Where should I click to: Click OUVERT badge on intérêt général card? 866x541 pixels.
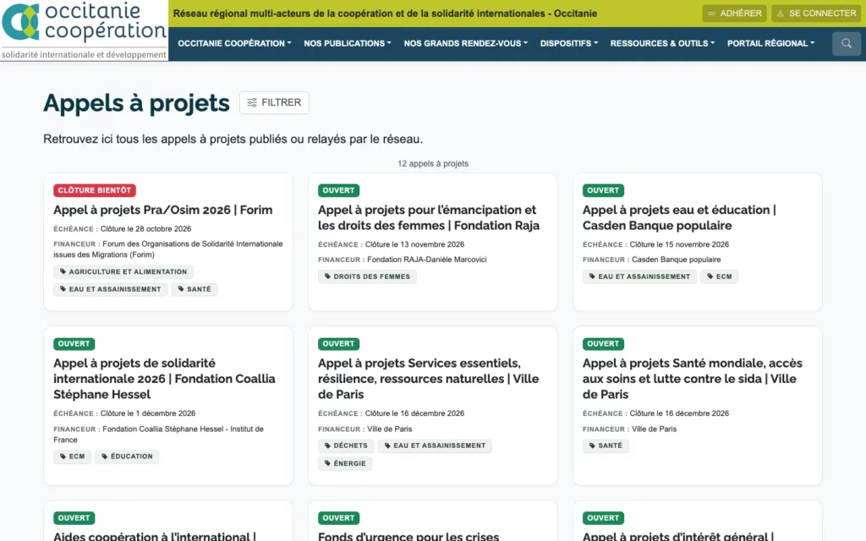coord(603,518)
